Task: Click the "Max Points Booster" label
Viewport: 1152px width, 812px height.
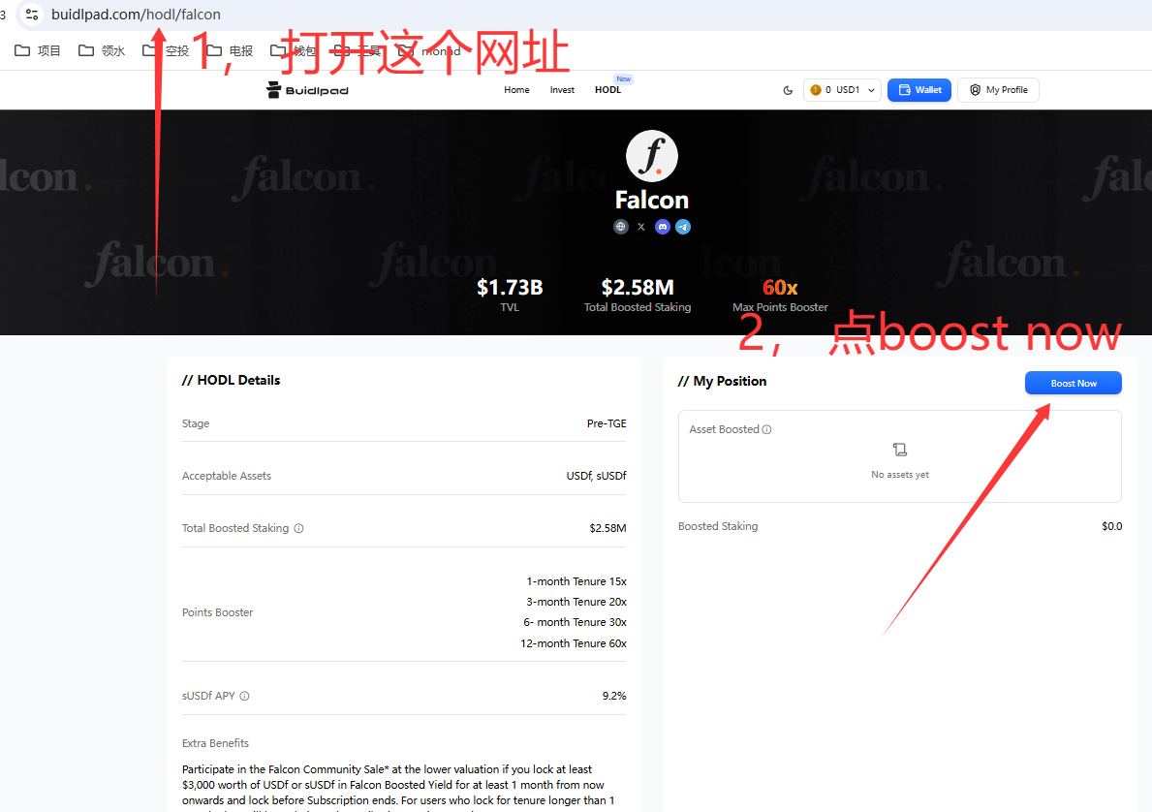Action: (x=780, y=307)
